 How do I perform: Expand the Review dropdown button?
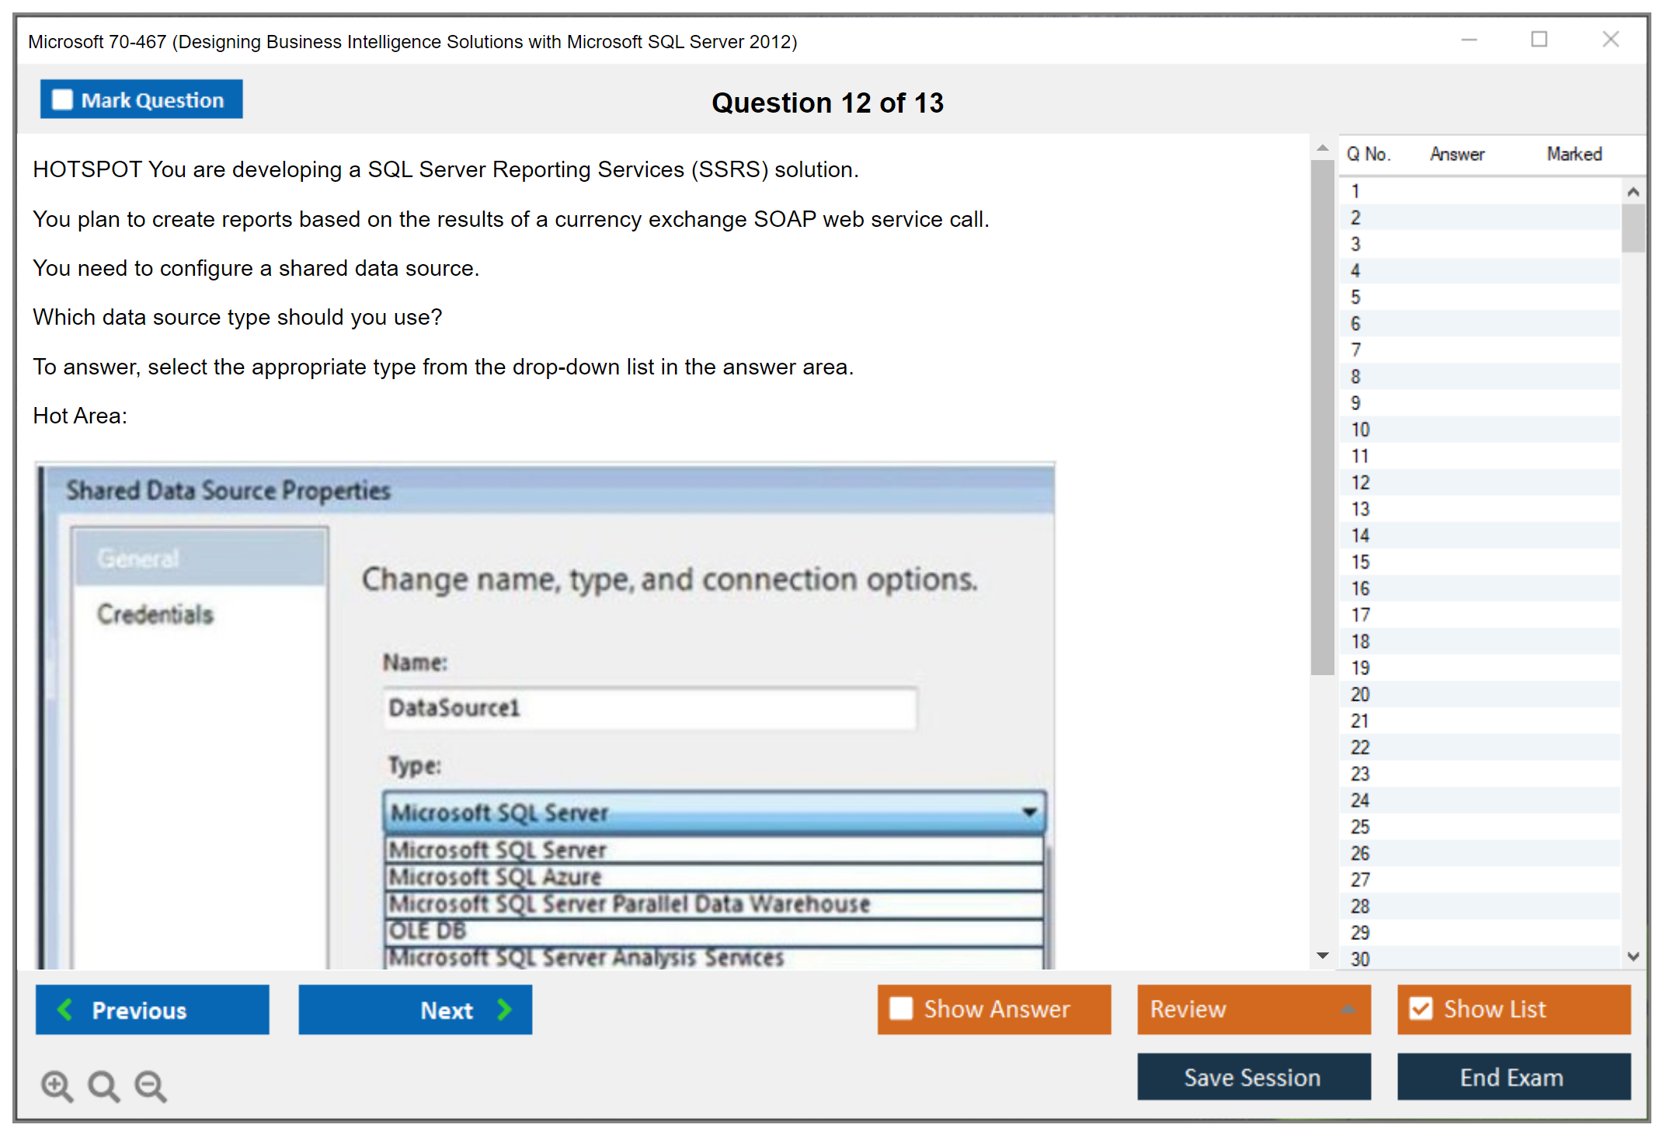click(1348, 1009)
